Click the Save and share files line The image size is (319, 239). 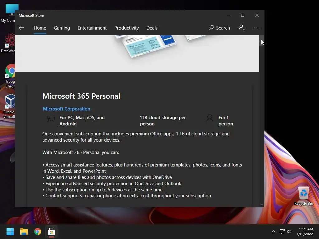[x=107, y=177]
